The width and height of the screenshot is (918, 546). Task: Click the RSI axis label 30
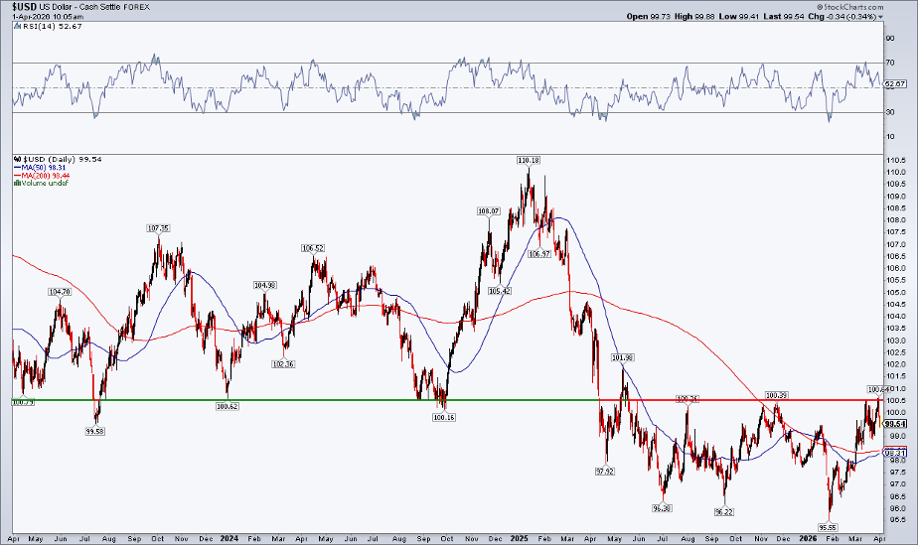890,112
